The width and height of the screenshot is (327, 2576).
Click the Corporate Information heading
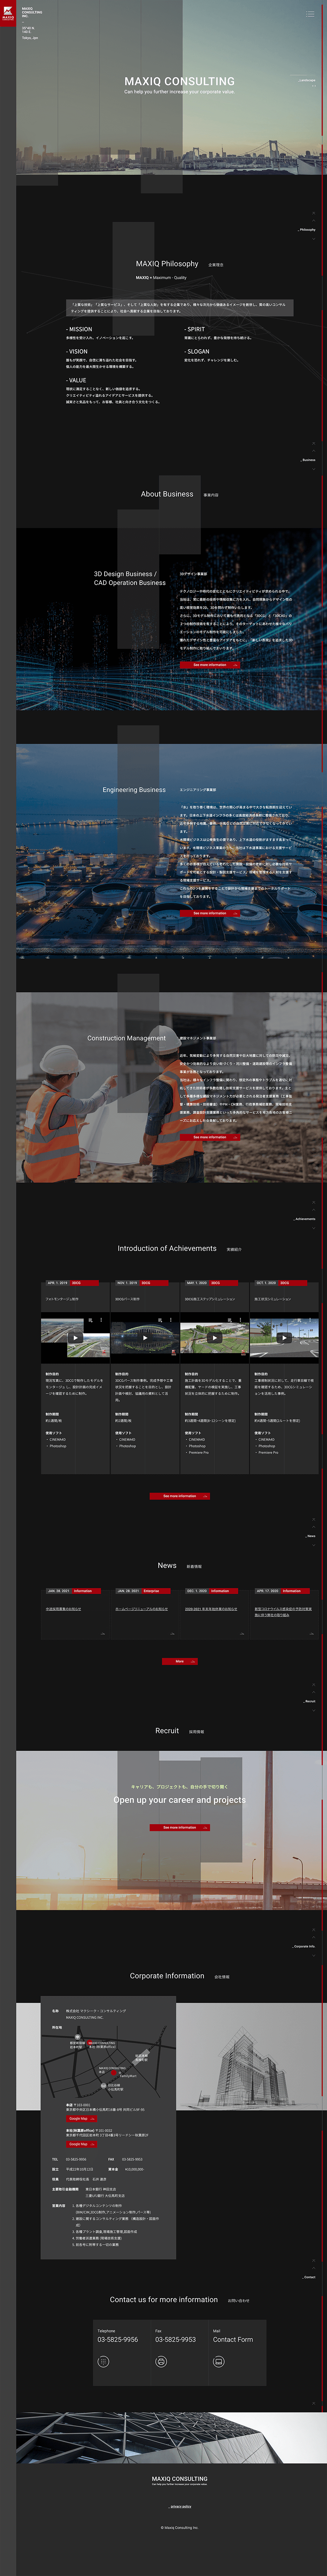pyautogui.click(x=167, y=1976)
